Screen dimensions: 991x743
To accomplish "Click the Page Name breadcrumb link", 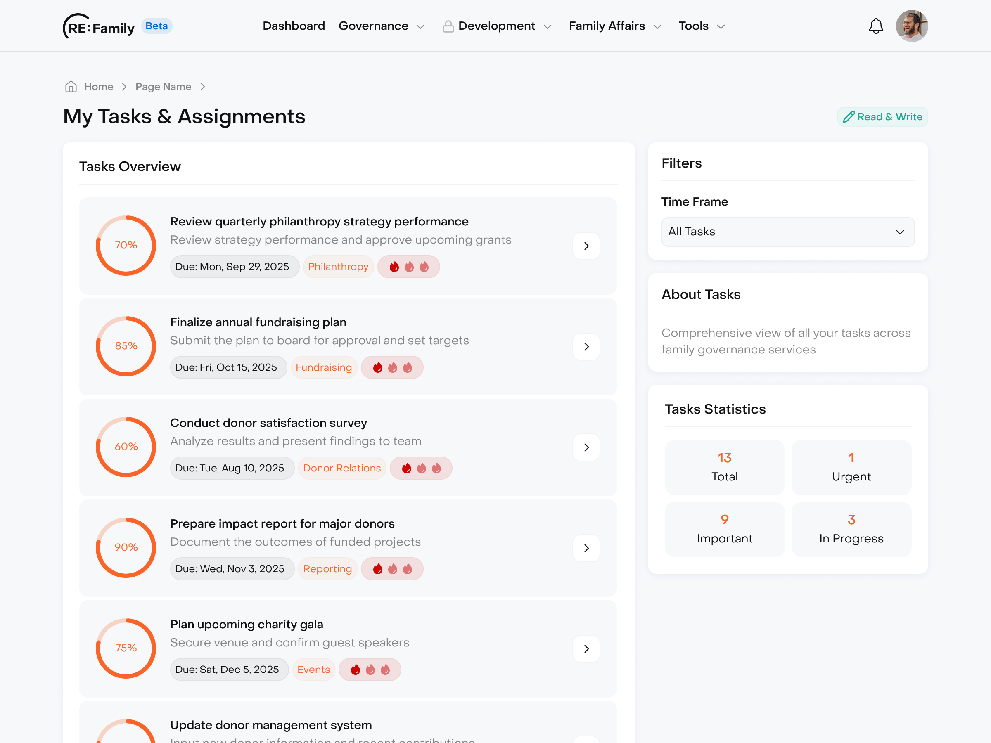I will point(163,86).
